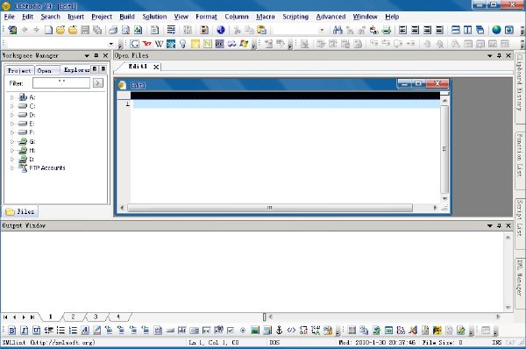Switch to the Explorer tab

click(x=76, y=70)
